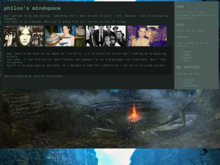This screenshot has height=165, width=220.
Task: Click the black-and-white group photo thumbnail
Action: click(x=106, y=36)
